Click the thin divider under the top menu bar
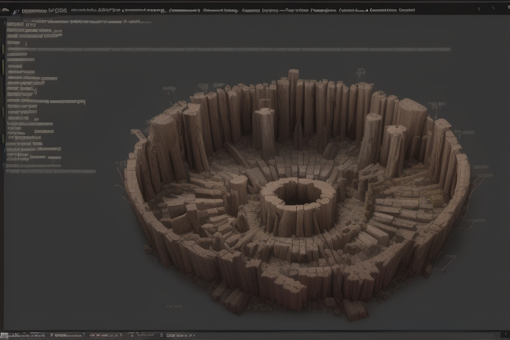The image size is (510, 340). [255, 16]
